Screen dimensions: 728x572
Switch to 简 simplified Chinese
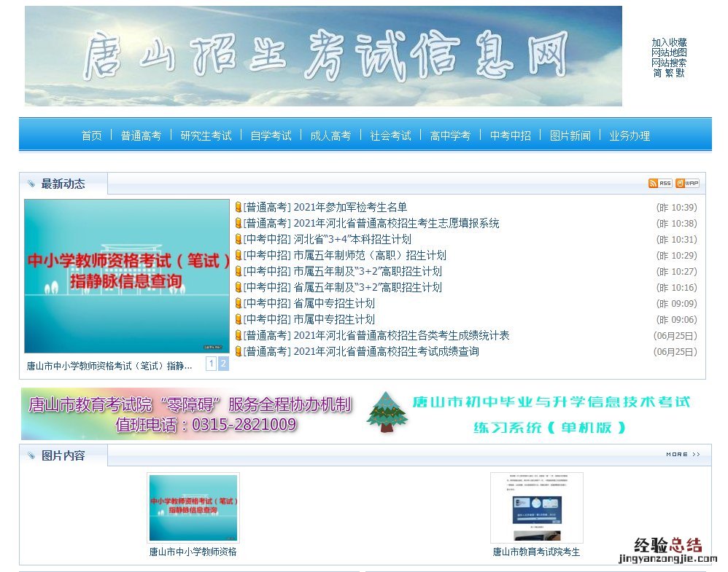point(657,73)
